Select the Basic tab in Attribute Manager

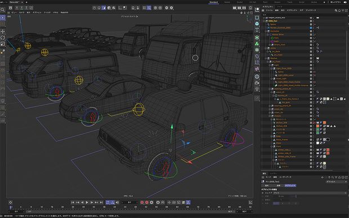(267, 185)
